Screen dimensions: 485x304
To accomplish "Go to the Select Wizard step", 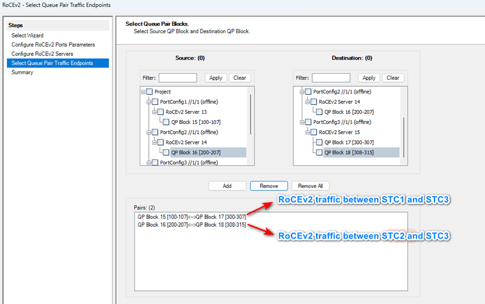I will click(27, 35).
